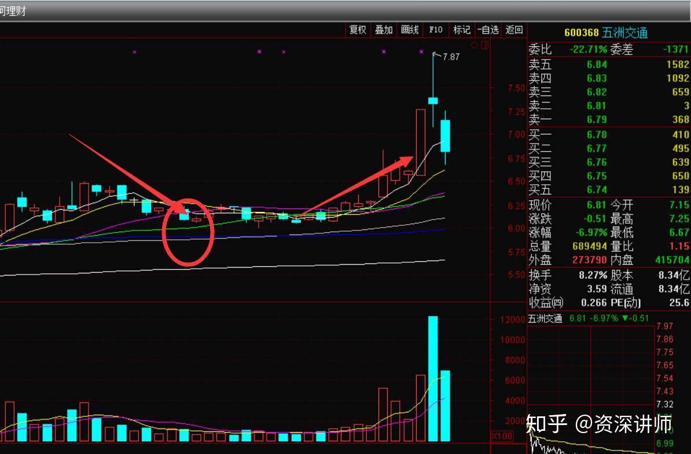
Task: Click the 最高 value 7.25
Action: (x=679, y=219)
